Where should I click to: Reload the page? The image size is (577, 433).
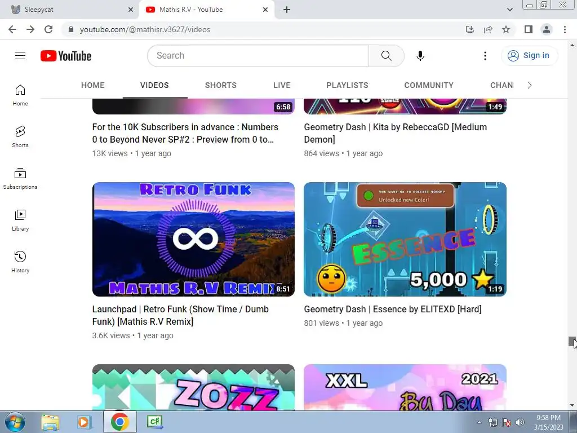(x=48, y=29)
